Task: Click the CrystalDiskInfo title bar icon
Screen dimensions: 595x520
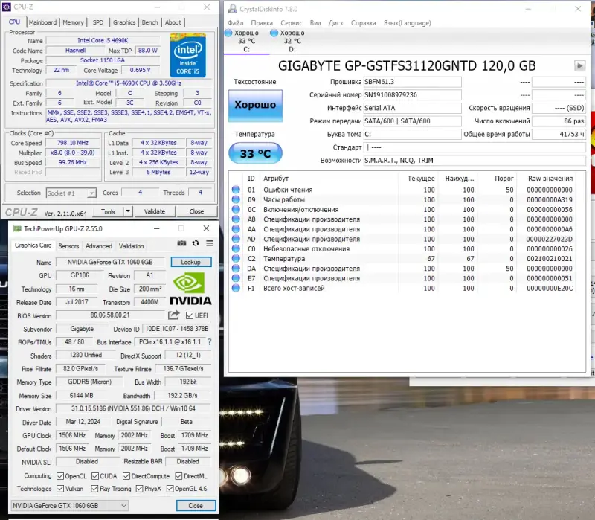Action: [233, 9]
